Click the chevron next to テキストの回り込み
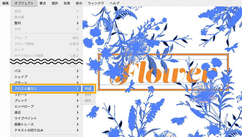The image size is (242, 137). tap(77, 130)
